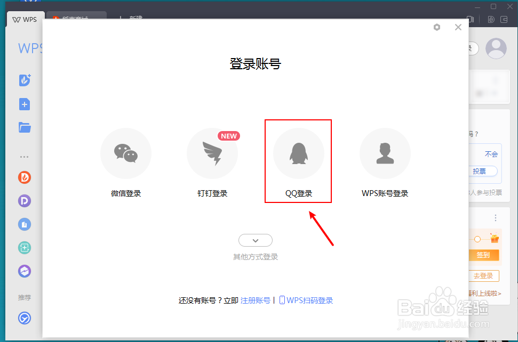This screenshot has width=518, height=342.
Task: Switch to the WPS home tab
Action: pyautogui.click(x=25, y=20)
